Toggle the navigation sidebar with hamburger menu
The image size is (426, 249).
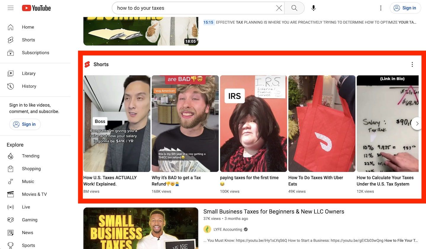pyautogui.click(x=10, y=8)
